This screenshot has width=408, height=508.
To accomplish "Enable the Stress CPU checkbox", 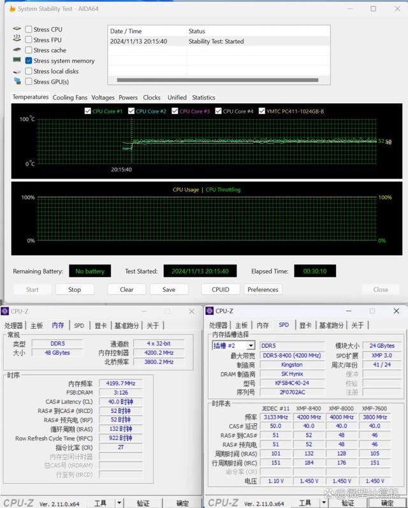I will [29, 29].
